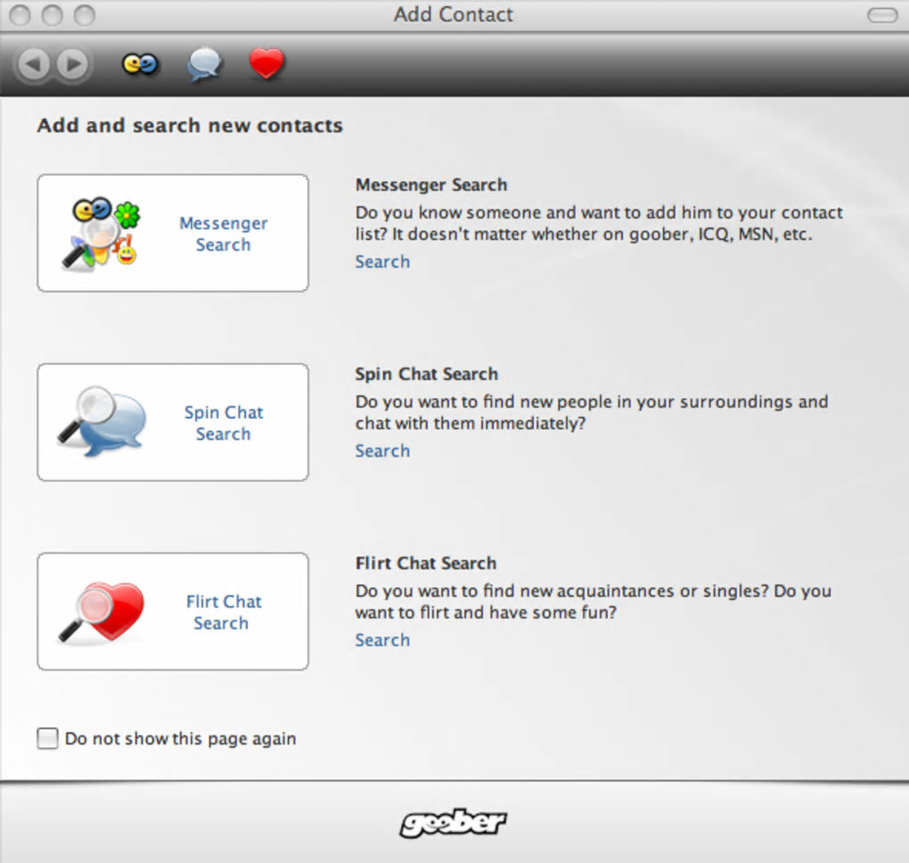Click the Messenger Search magnifier icon in the card
909x863 pixels.
click(102, 233)
